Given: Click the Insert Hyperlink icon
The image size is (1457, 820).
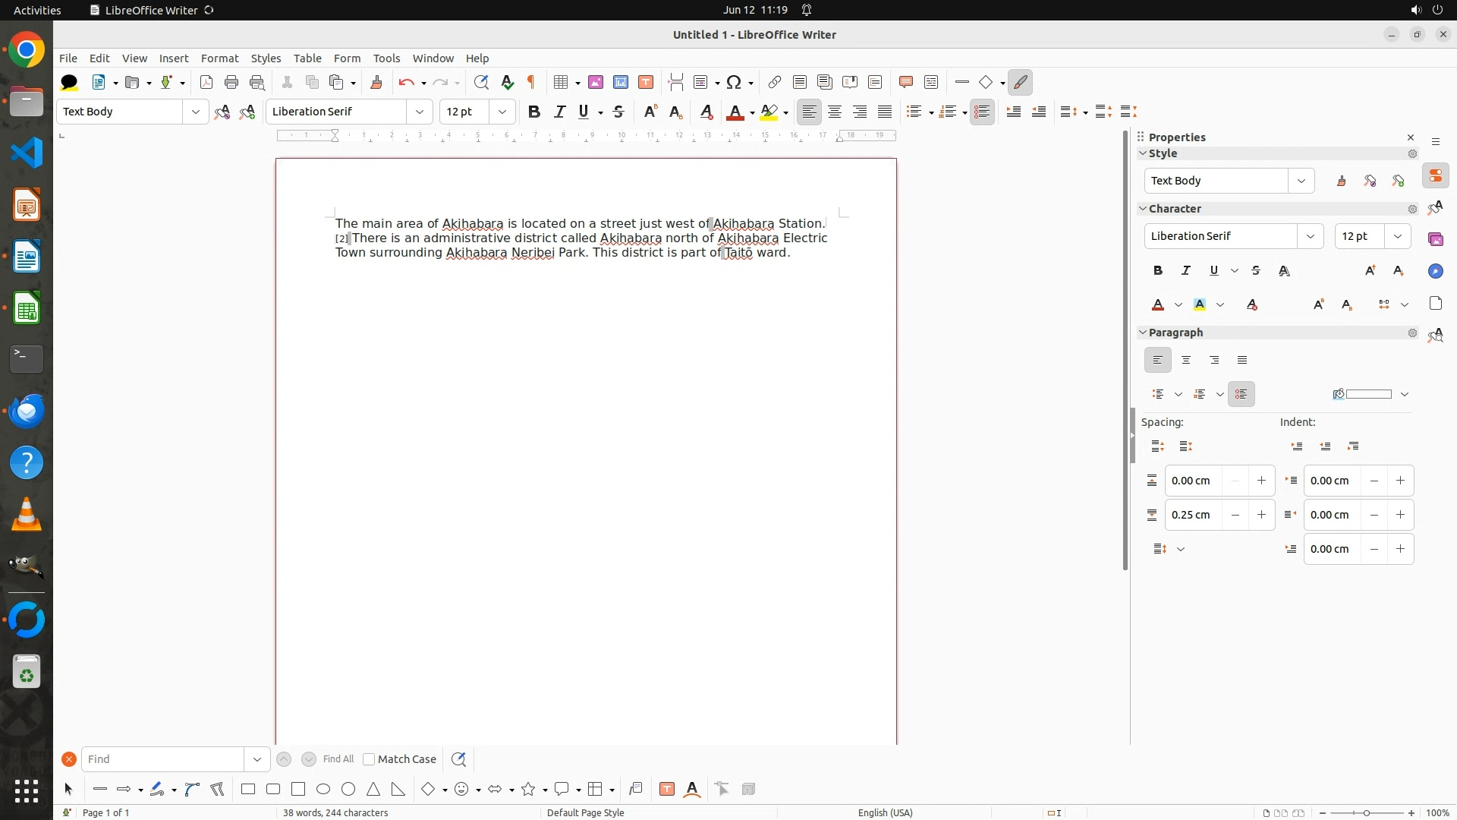Looking at the screenshot, I should coord(774,82).
